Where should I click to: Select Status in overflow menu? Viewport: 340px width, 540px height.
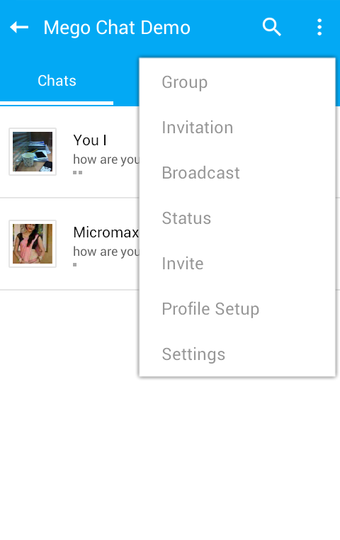click(x=237, y=218)
